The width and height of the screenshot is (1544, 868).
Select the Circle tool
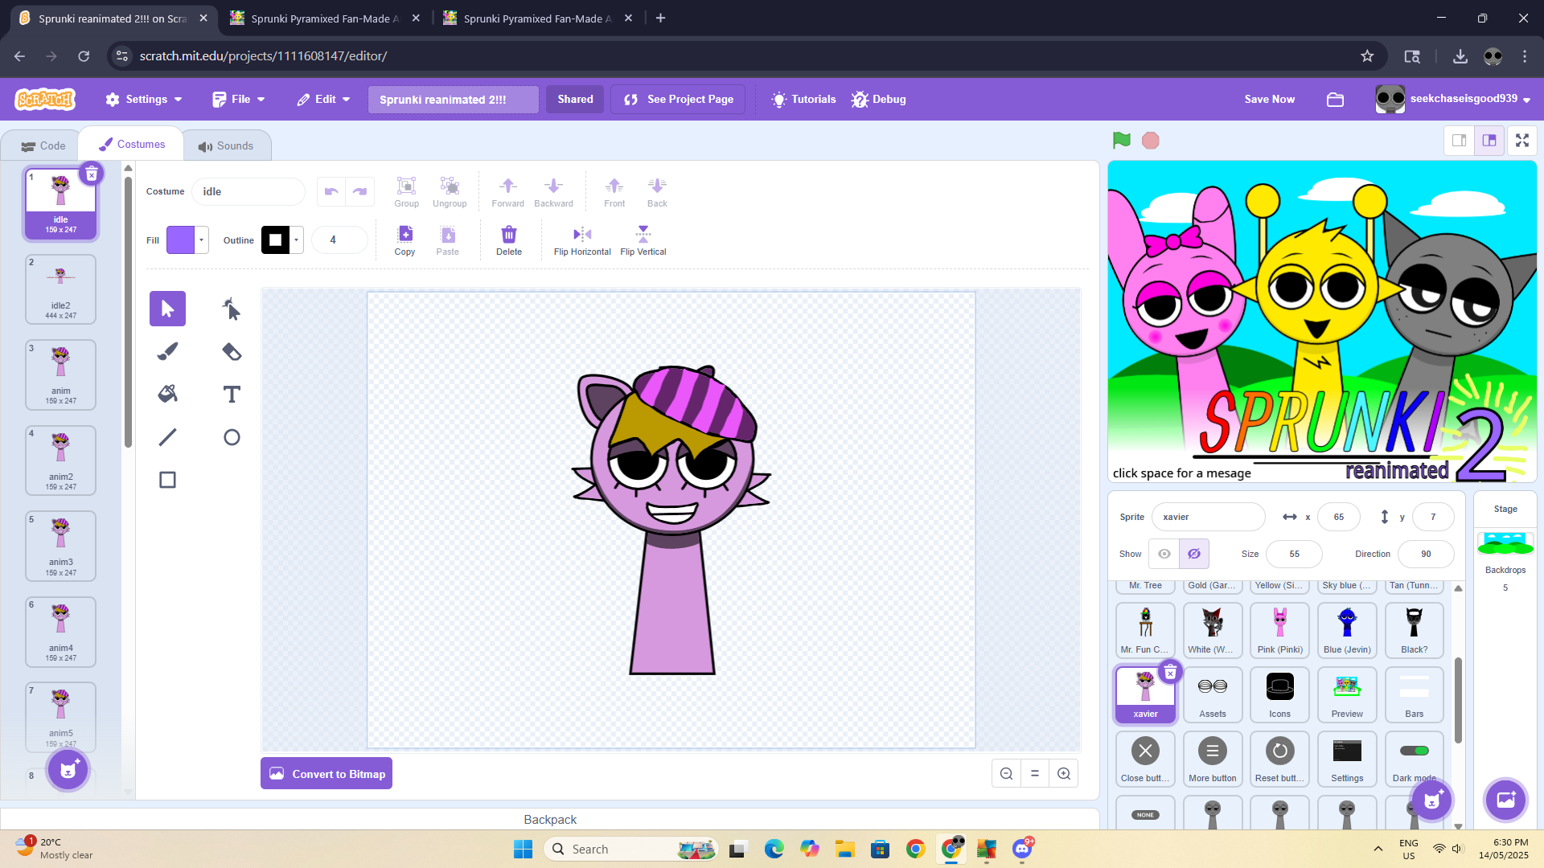click(x=232, y=437)
